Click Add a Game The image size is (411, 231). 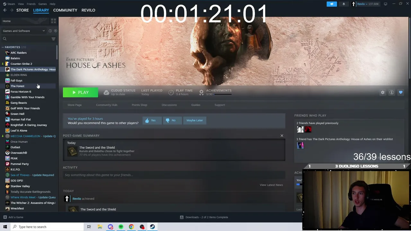(13, 217)
